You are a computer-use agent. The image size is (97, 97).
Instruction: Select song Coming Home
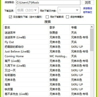[14, 56]
